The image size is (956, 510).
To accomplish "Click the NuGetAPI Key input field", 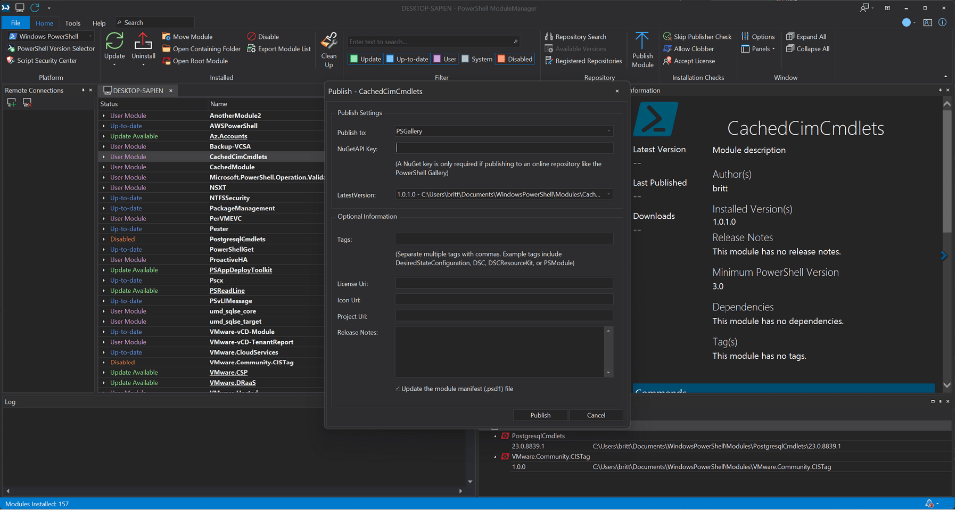I will [x=504, y=149].
